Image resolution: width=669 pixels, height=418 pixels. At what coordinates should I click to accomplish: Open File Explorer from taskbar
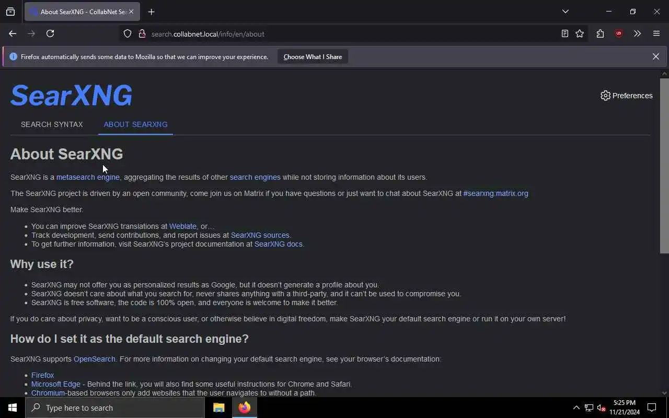218,408
